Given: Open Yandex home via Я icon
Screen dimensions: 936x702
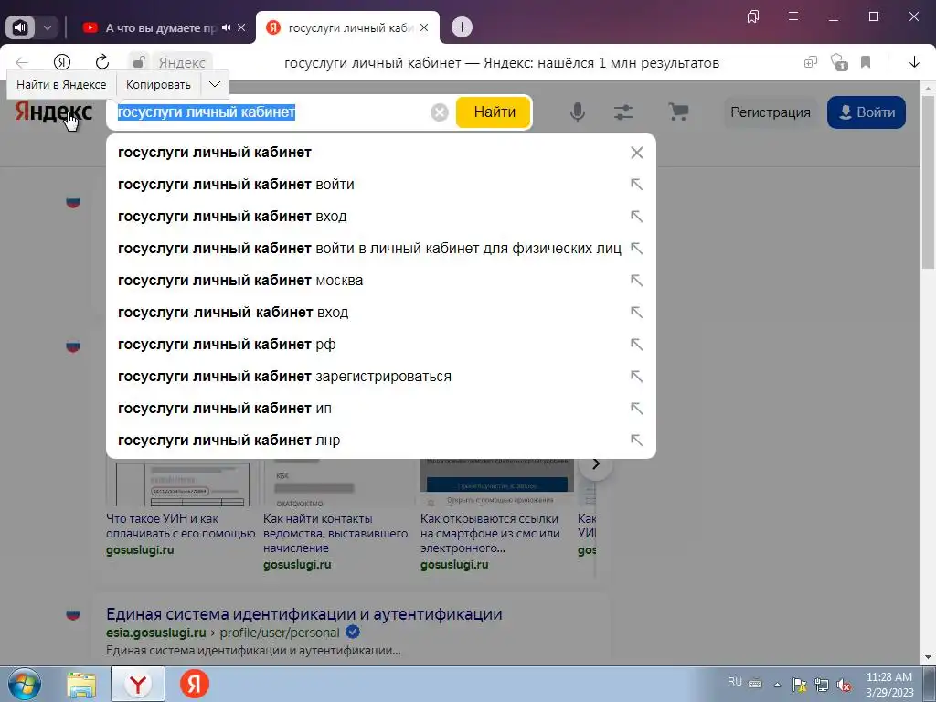Looking at the screenshot, I should click(x=62, y=62).
